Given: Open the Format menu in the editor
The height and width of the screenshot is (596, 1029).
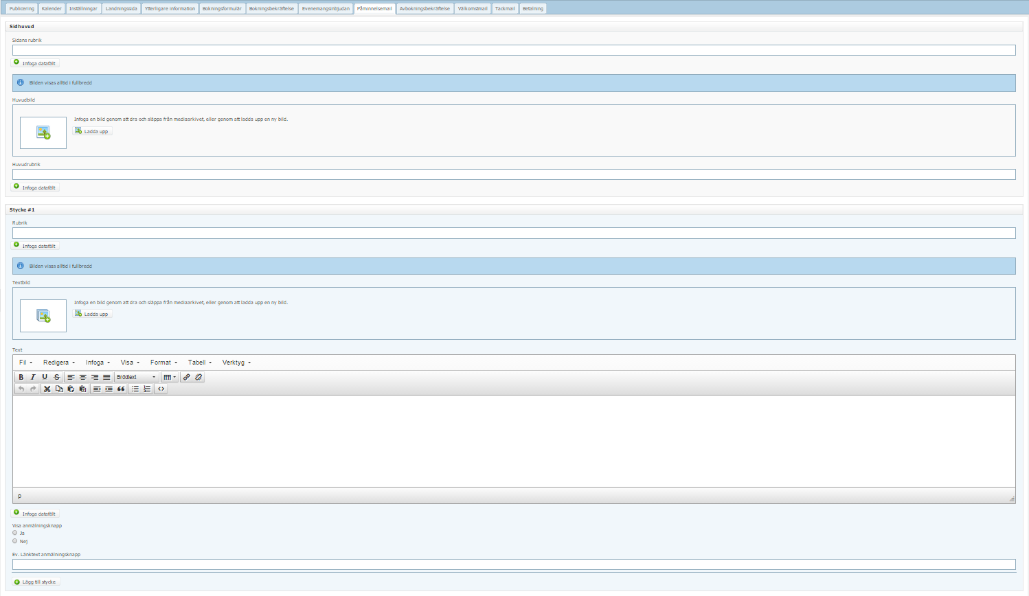Looking at the screenshot, I should [163, 363].
